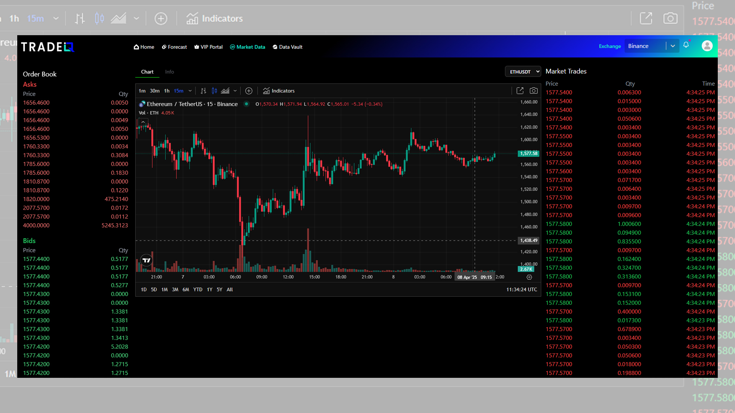Collapse the chart legend chevron

coord(143,122)
